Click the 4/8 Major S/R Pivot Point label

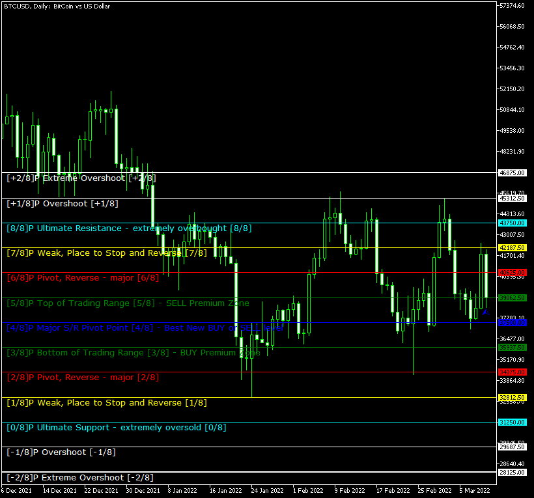pos(145,327)
